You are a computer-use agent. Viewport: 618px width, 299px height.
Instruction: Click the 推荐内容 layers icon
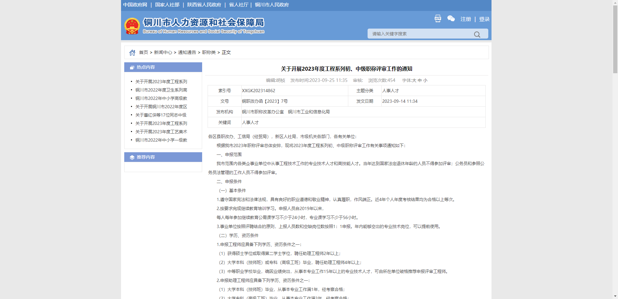(132, 157)
